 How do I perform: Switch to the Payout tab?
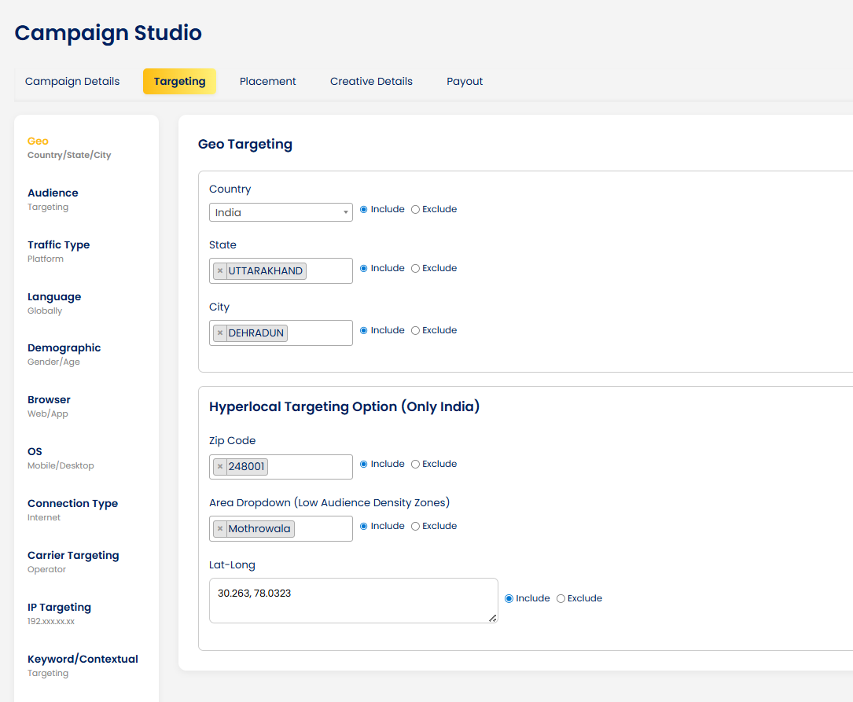[x=465, y=82]
